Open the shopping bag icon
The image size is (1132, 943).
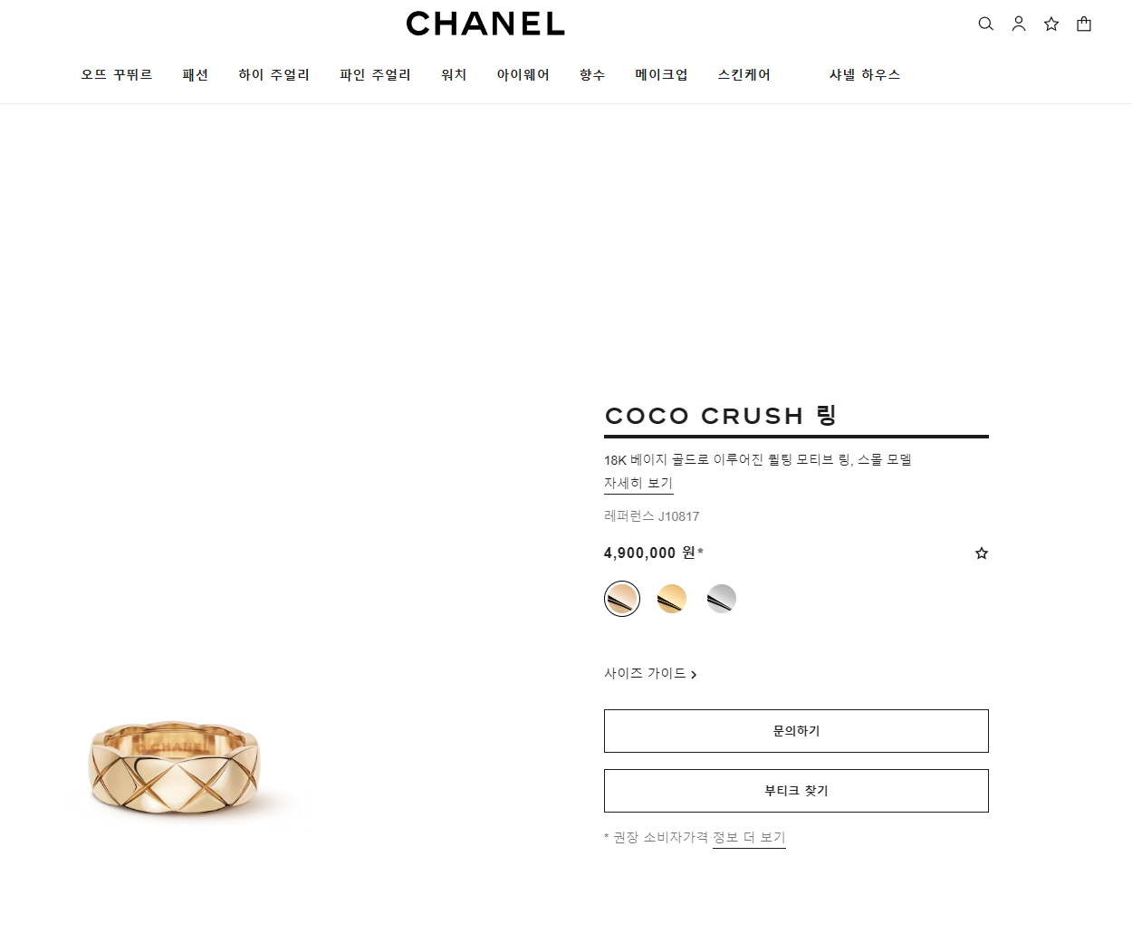pos(1084,24)
